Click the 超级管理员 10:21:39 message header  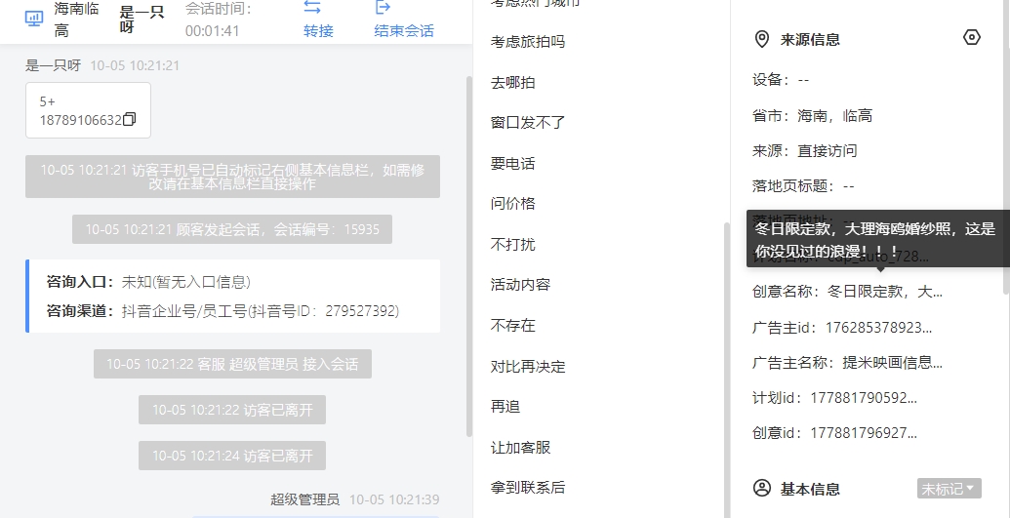tap(355, 499)
